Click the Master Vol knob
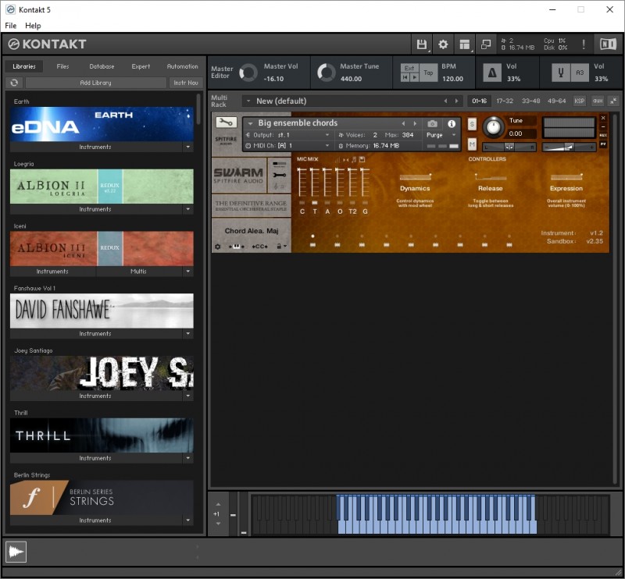The image size is (625, 579). pos(248,73)
